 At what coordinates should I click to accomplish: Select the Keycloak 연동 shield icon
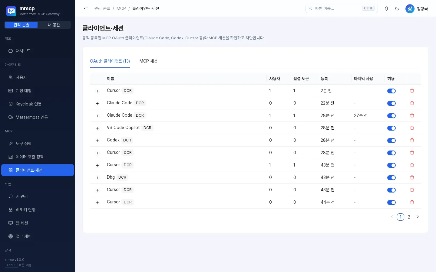tap(11, 104)
